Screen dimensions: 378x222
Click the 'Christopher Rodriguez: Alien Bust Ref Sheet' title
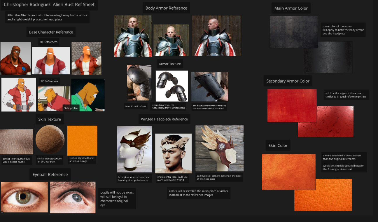click(x=49, y=5)
